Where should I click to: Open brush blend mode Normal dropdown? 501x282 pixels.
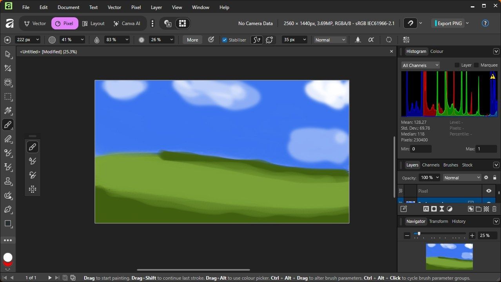[330, 40]
